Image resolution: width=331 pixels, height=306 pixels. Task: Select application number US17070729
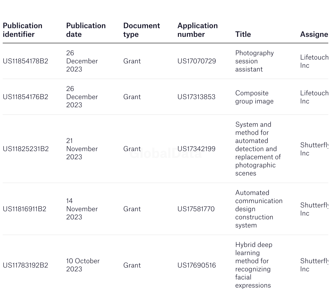coord(197,61)
